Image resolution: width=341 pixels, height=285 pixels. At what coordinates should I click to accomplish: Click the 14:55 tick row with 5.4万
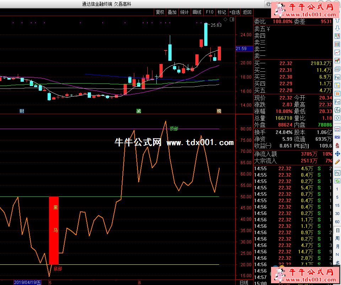tap(293, 188)
